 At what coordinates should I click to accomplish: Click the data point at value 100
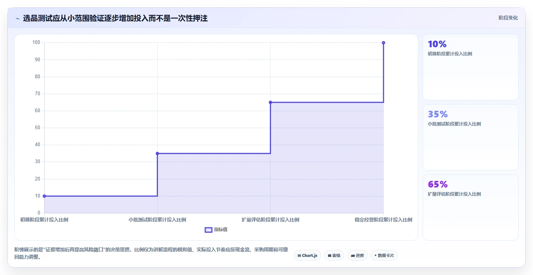coord(384,43)
